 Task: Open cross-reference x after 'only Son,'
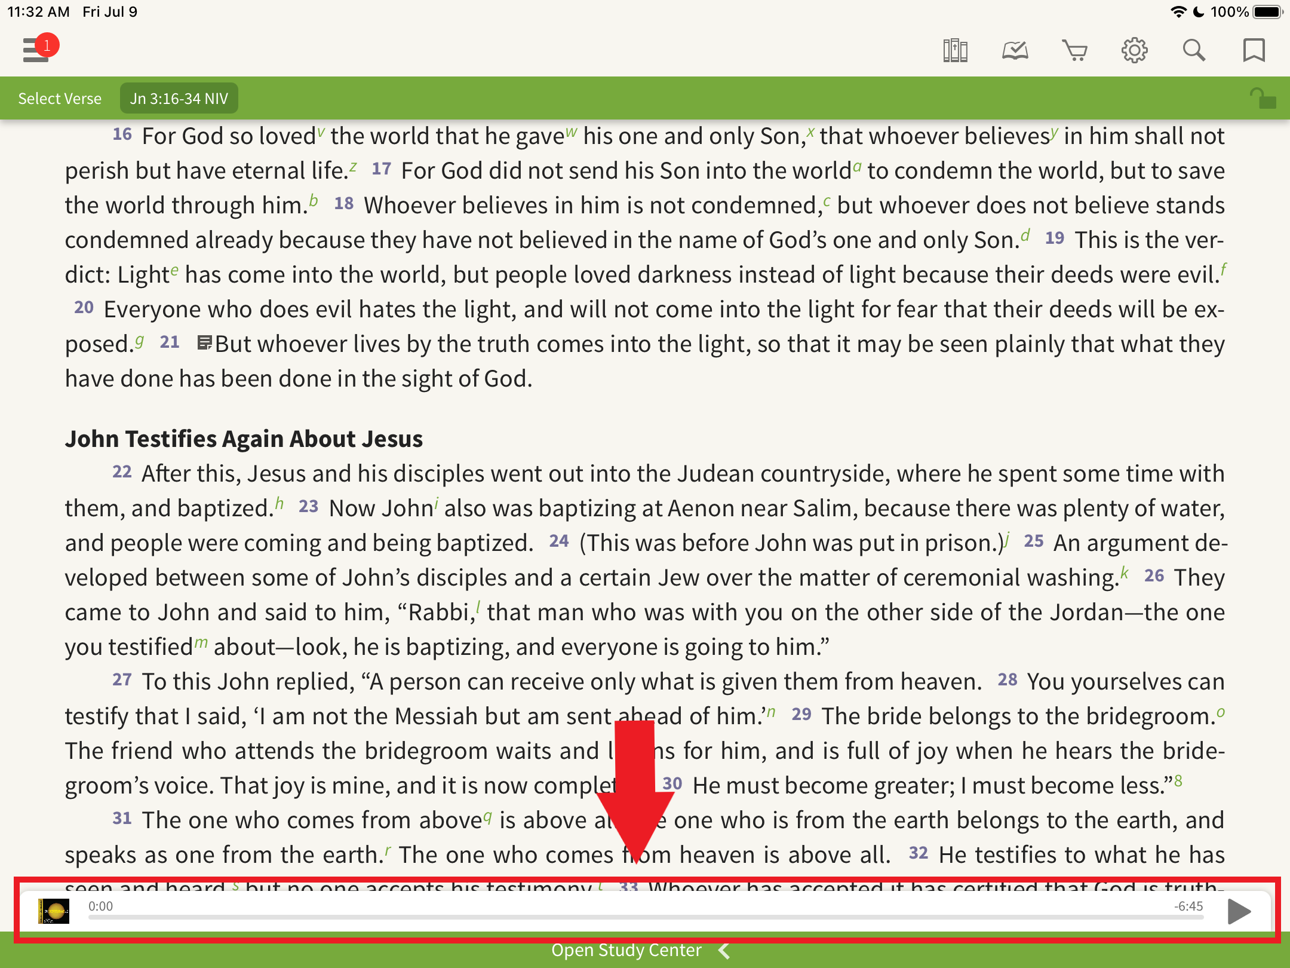pos(810,131)
